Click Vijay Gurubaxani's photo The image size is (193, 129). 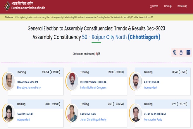pyautogui.click(x=136, y=113)
